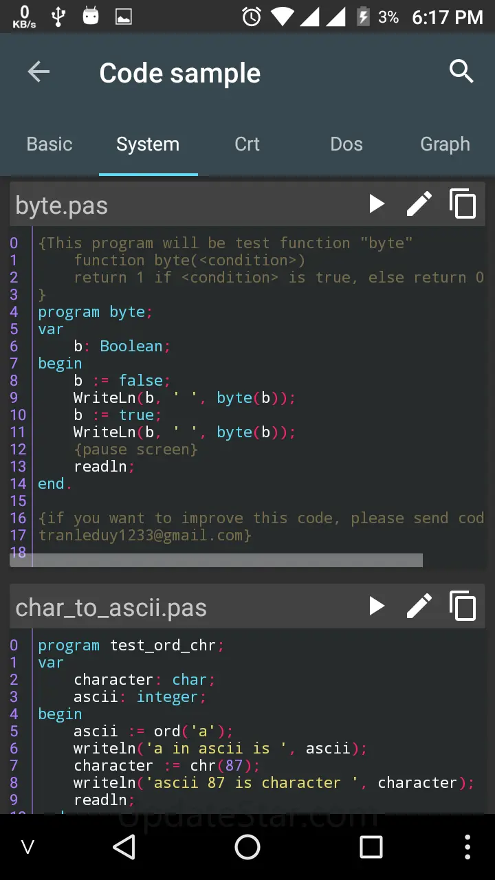Screen dimensions: 495x880
Task: Tap the navigation bar down chevron
Action: click(27, 847)
